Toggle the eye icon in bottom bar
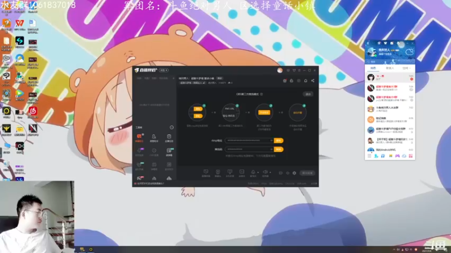This screenshot has height=253, width=451. pyautogui.click(x=288, y=173)
